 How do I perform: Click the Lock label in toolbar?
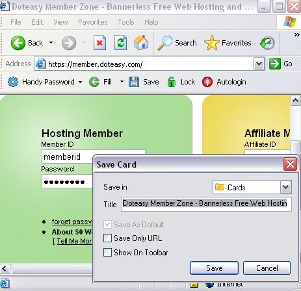click(x=188, y=82)
